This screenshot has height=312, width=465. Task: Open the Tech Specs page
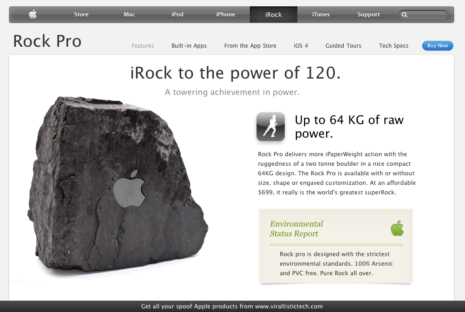[x=394, y=46]
